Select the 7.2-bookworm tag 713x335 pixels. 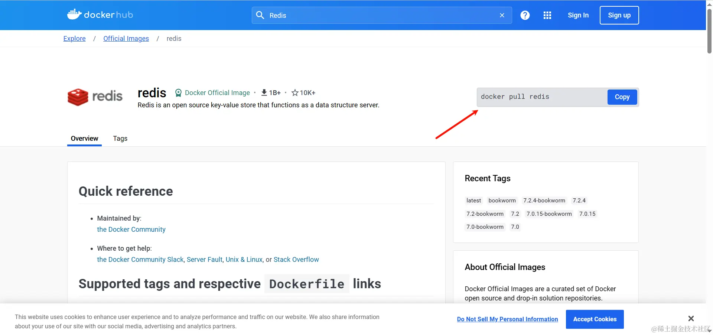(485, 214)
